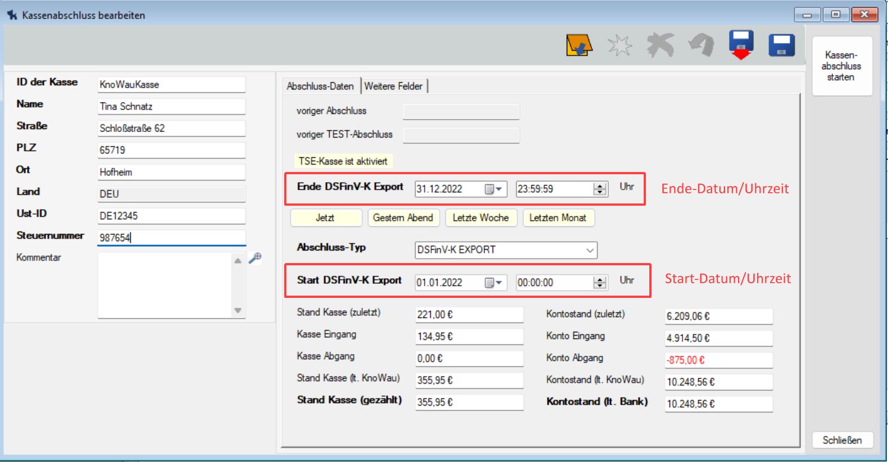Click the Jetzt button
The width and height of the screenshot is (888, 462).
point(325,218)
